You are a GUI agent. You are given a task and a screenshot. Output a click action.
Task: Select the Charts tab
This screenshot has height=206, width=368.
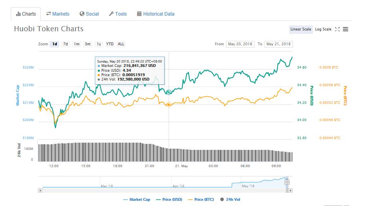tap(26, 14)
